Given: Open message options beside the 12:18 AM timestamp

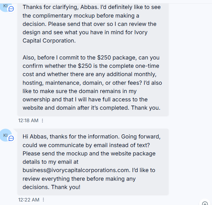Looking at the screenshot, I should [43, 121].
